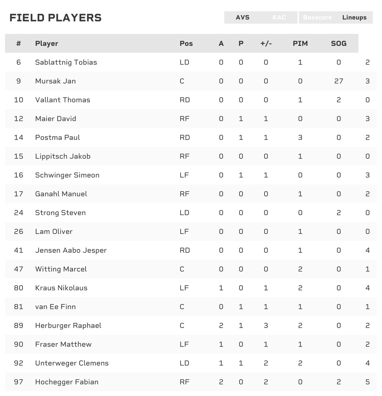This screenshot has width=382, height=396.
Task: Click player name Jensen Aabo Jesper
Action: coord(71,250)
